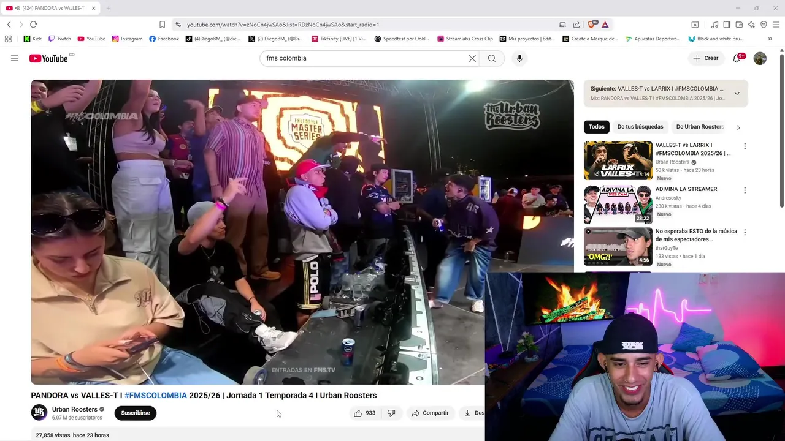Open site settings icon in address bar
Image resolution: width=785 pixels, height=441 pixels.
tap(178, 24)
